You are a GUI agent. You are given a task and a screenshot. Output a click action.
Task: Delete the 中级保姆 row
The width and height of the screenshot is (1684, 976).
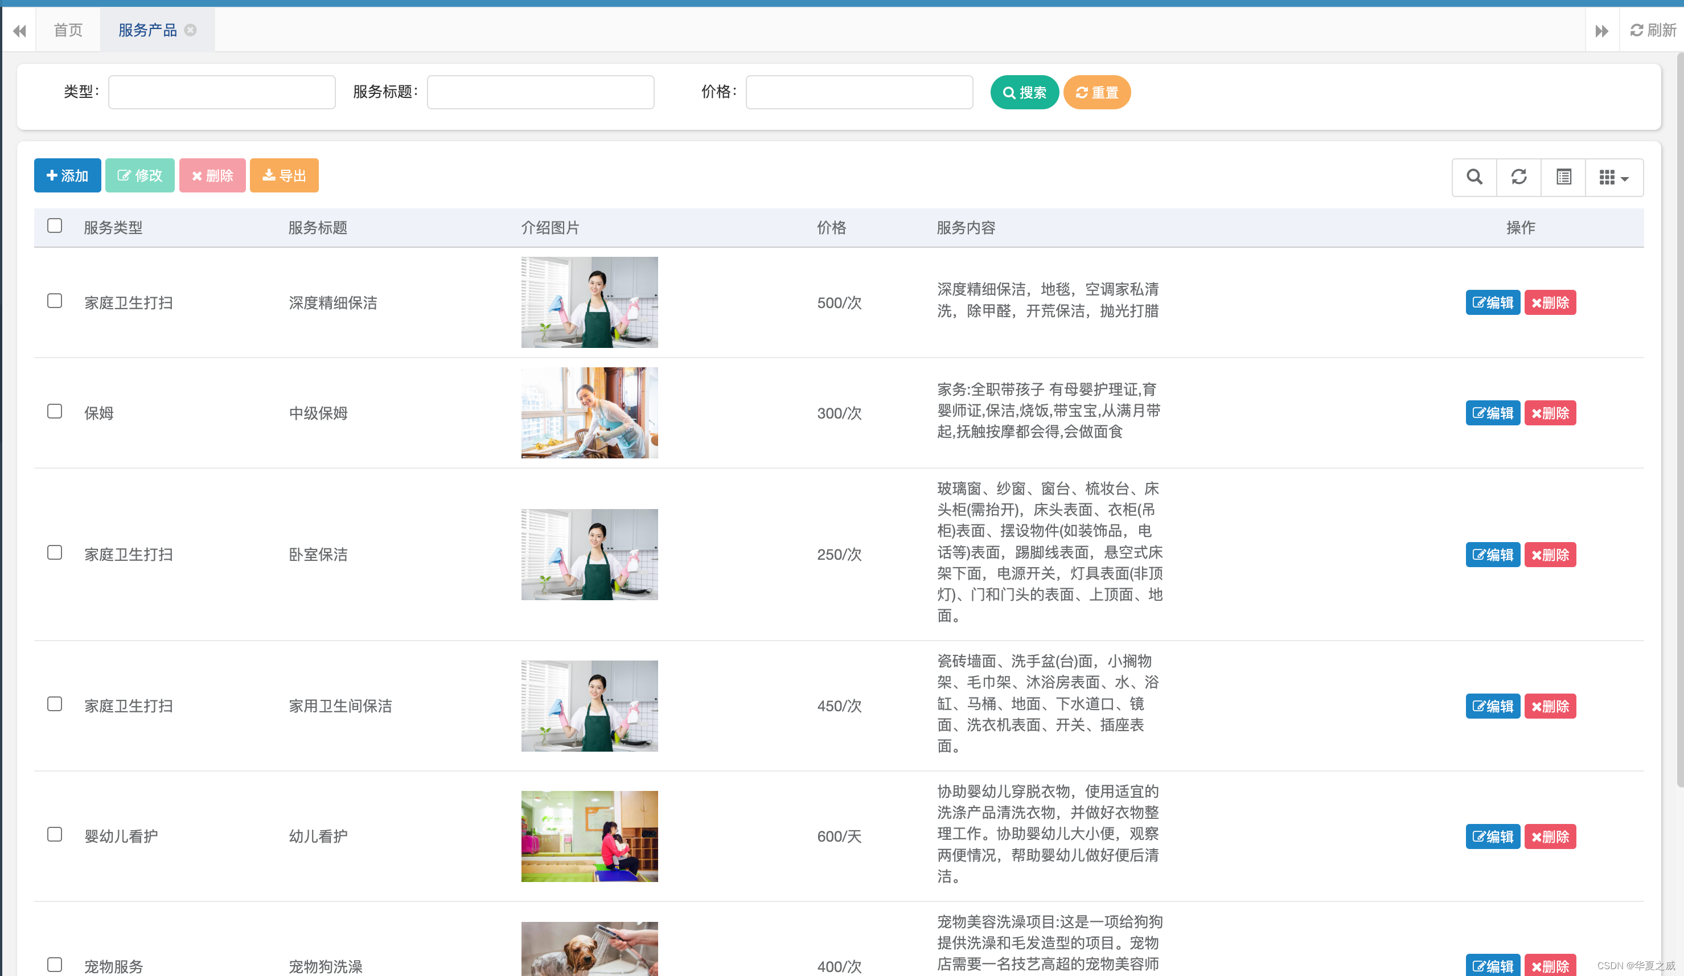pos(1550,412)
